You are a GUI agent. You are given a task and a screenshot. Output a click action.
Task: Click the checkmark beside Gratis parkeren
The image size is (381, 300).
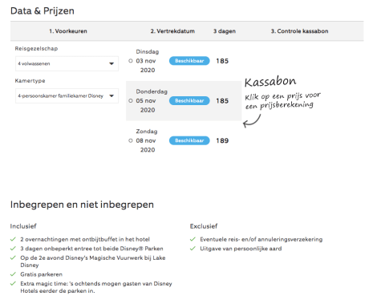13,274
